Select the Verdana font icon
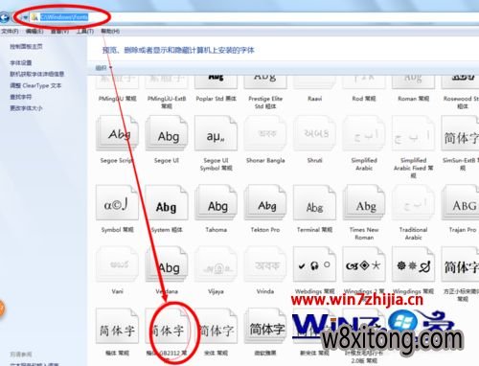 click(167, 263)
